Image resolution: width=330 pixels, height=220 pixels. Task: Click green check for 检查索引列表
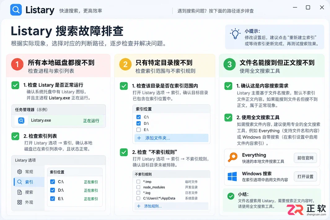15,136
